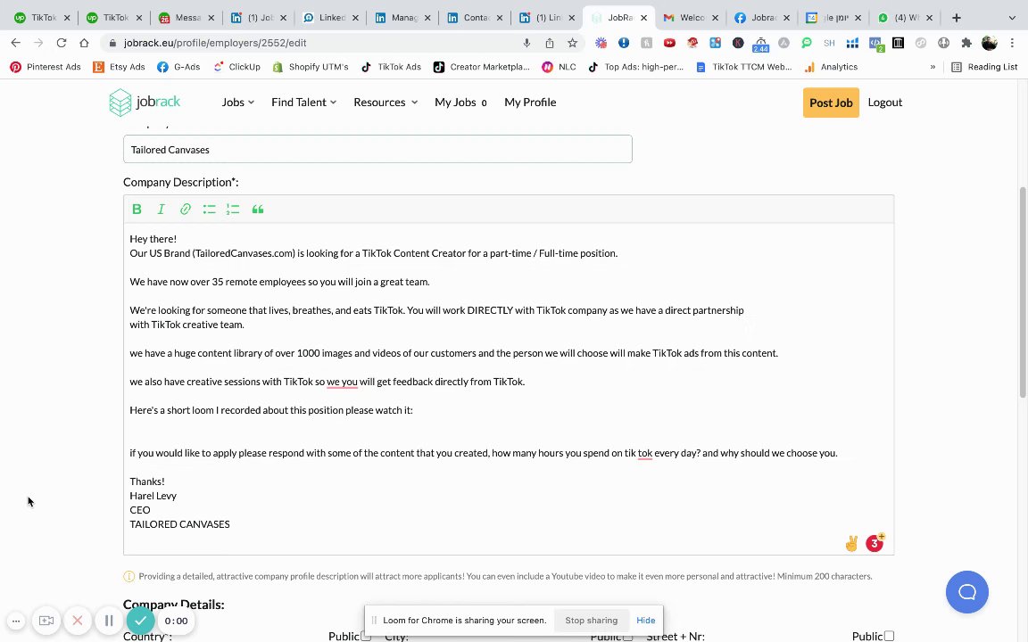The height and width of the screenshot is (642, 1028).
Task: Show hidden bookmarks with the » chevron
Action: point(933,67)
